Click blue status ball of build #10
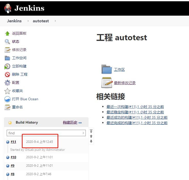The image size is (189, 180). (8, 157)
